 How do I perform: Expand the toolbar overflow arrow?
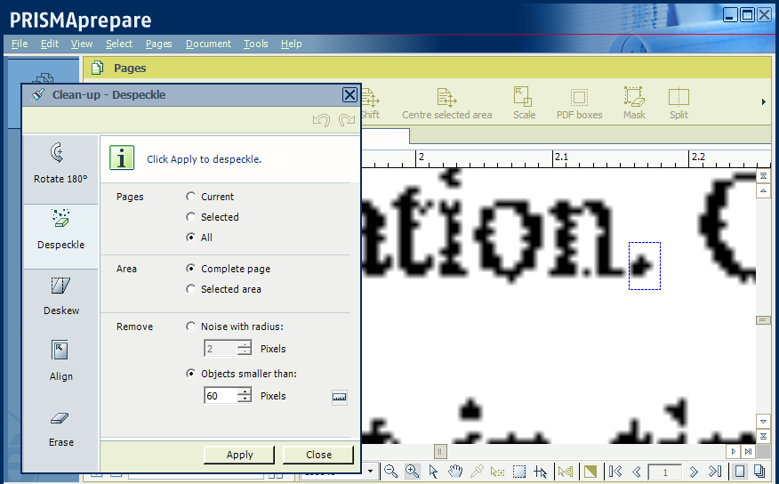(763, 102)
